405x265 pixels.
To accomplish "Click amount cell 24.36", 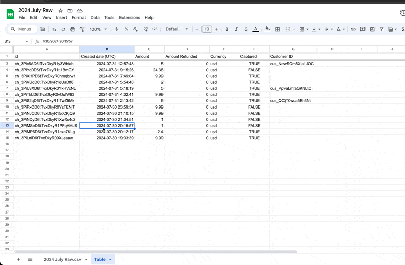I will tap(149, 70).
